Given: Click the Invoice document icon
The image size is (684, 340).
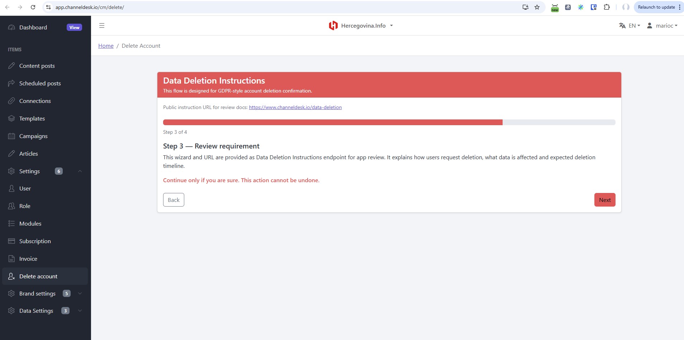Looking at the screenshot, I should pyautogui.click(x=11, y=259).
